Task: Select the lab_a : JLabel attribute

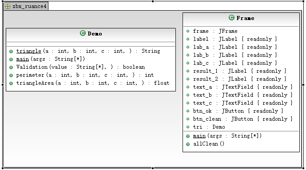Action: (235, 47)
